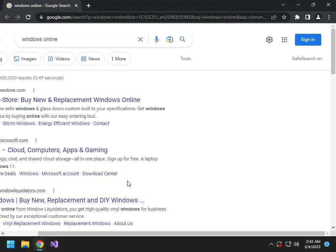The height and width of the screenshot is (252, 336).
Task: Open the SafeSearch on setting
Action: point(307,58)
